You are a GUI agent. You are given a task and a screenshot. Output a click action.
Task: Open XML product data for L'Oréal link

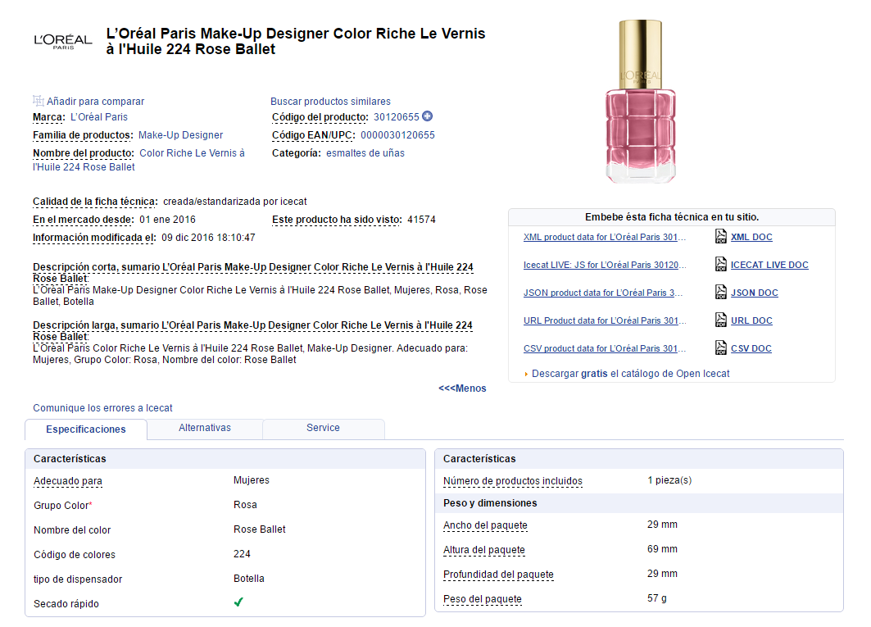[605, 238]
